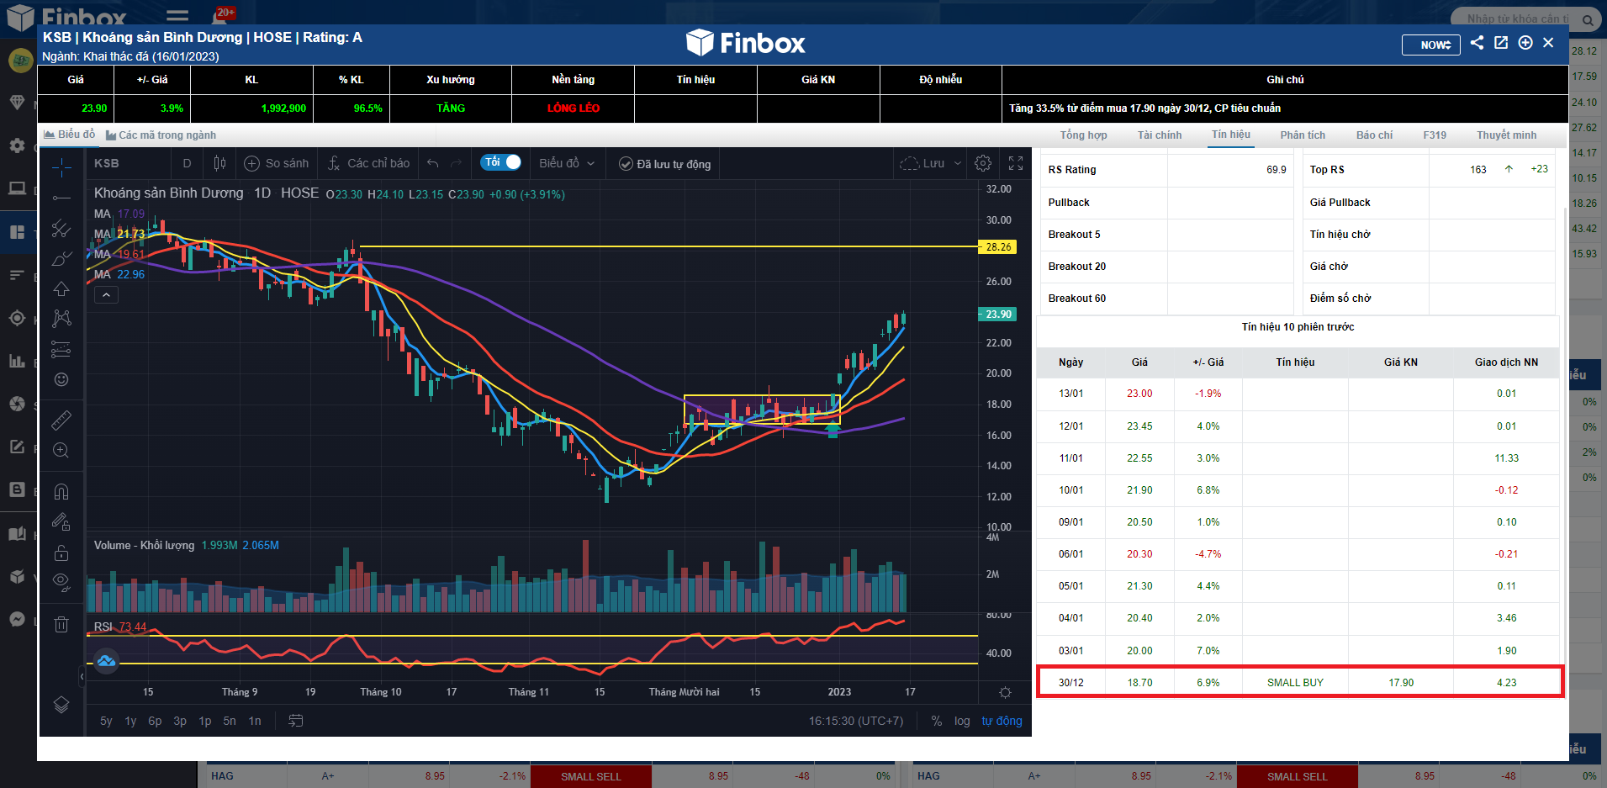Open the chat messenger sidebar icon

17,619
